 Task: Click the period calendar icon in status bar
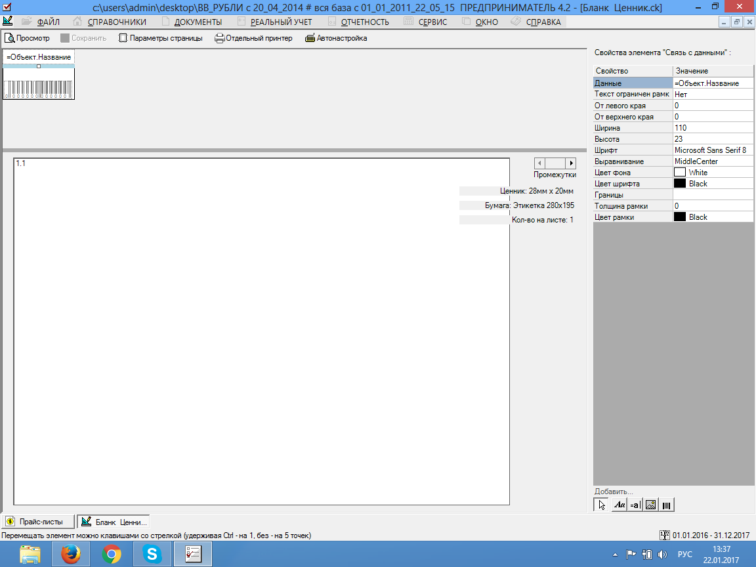tap(665, 535)
